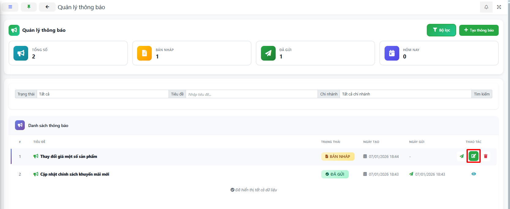Send the draft notification with paper plane
510x209 pixels.
(461, 156)
